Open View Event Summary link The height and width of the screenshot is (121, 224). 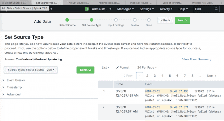click(x=196, y=60)
